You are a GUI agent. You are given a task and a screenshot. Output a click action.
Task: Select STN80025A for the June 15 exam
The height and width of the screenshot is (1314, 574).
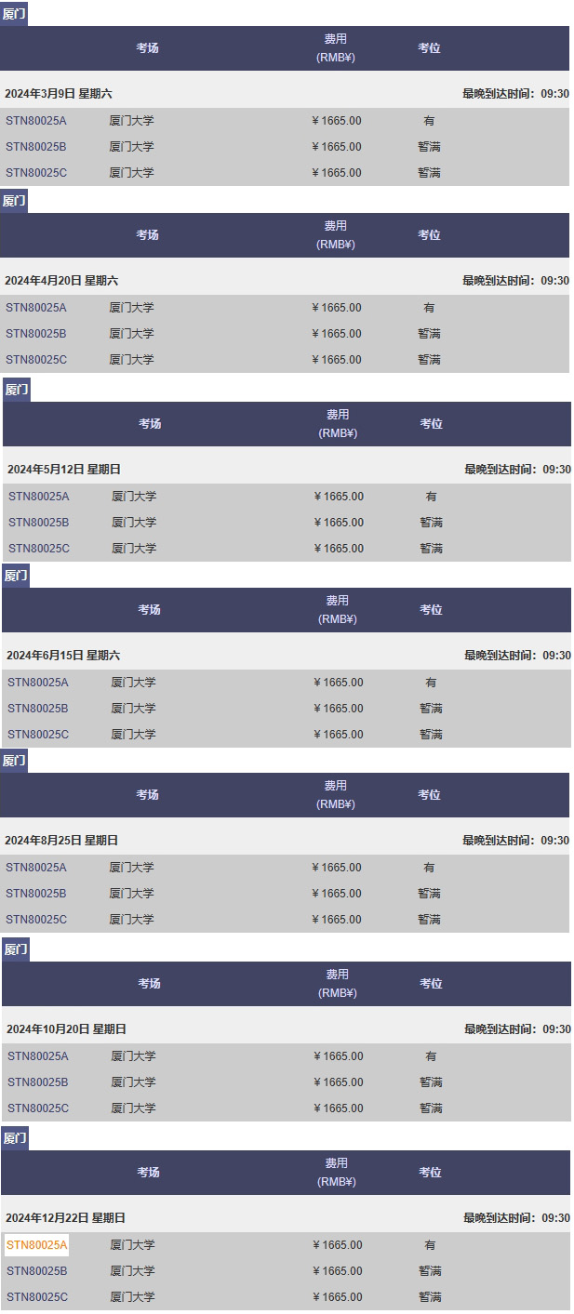point(38,683)
